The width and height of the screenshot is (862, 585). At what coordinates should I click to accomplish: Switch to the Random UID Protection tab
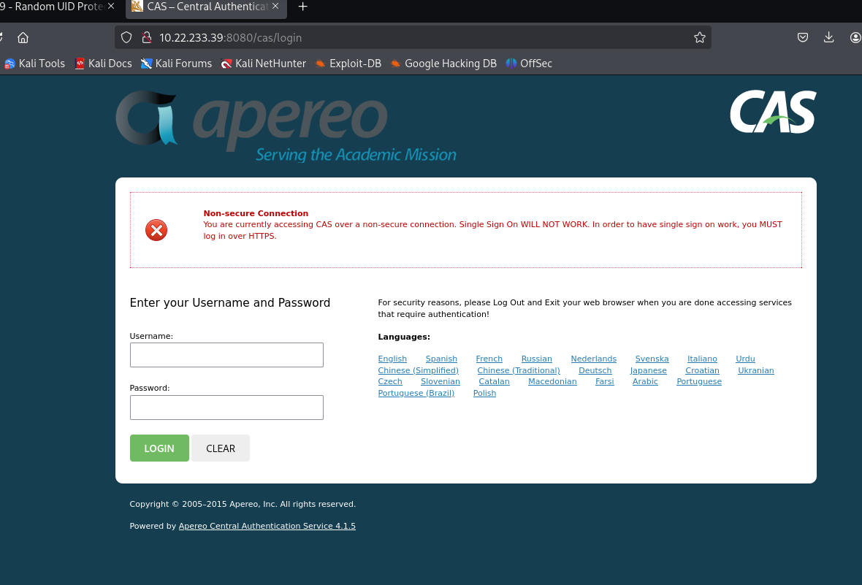52,7
